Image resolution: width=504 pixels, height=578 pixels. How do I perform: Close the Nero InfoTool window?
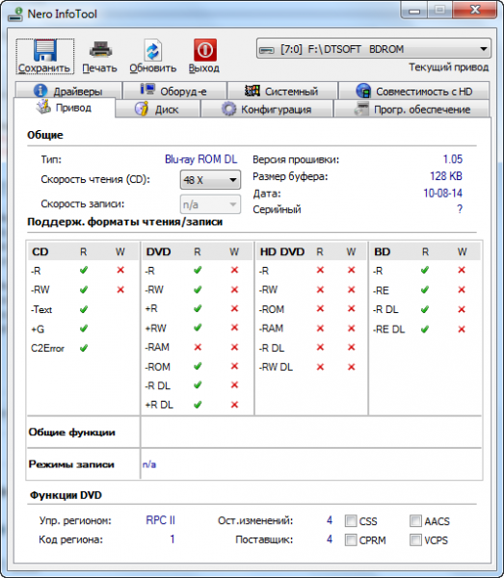tap(475, 11)
